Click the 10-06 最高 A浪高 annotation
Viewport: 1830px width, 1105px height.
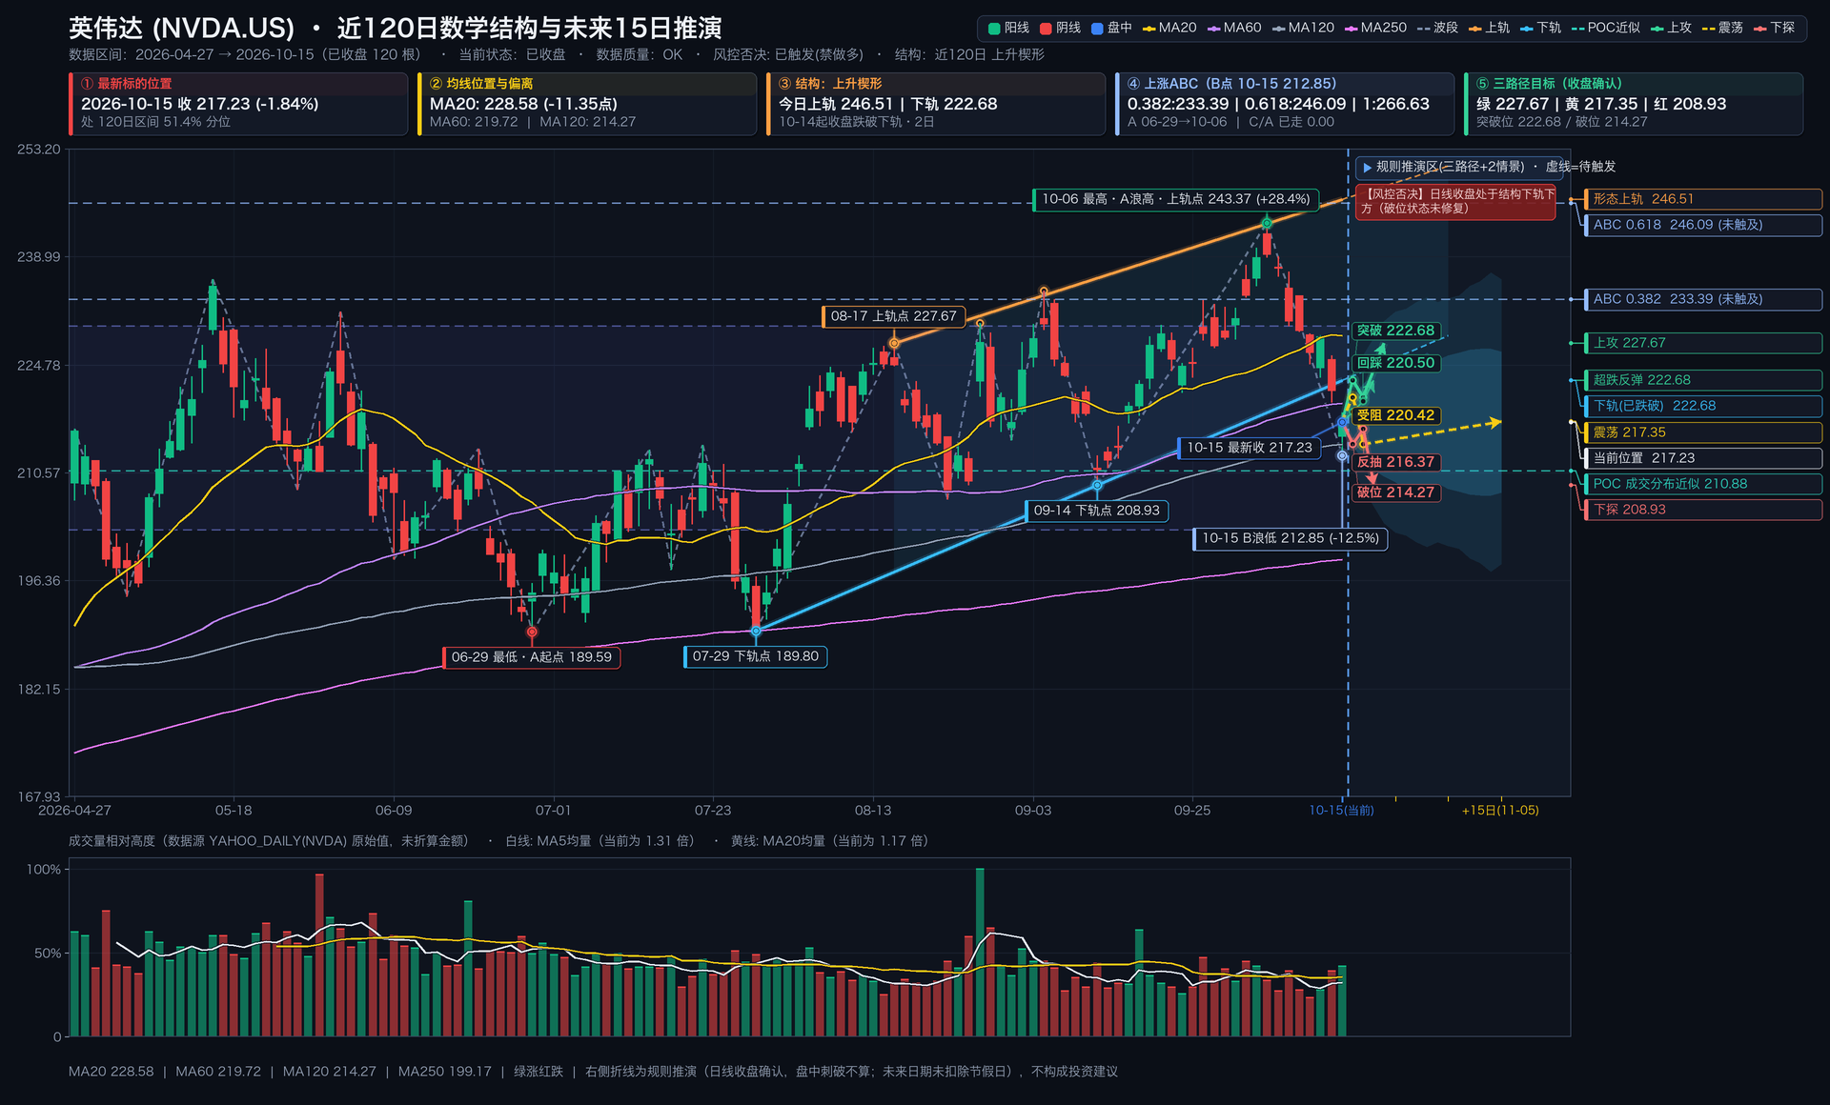pyautogui.click(x=1176, y=199)
